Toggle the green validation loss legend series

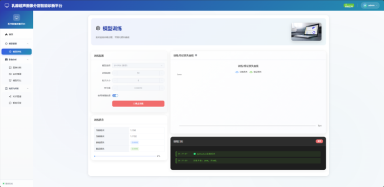(255, 72)
